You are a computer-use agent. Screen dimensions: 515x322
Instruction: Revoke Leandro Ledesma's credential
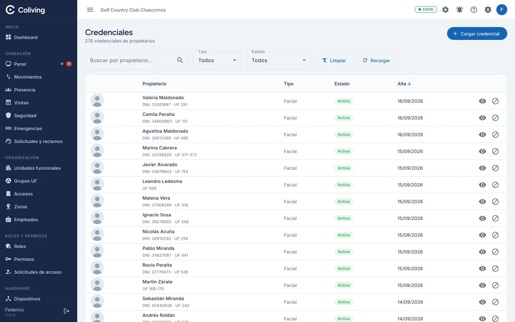[495, 185]
